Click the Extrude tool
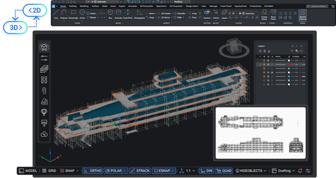 (x=118, y=14)
